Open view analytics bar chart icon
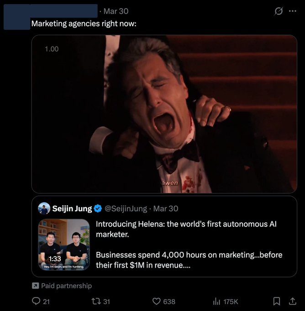The width and height of the screenshot is (305, 311). tap(216, 302)
